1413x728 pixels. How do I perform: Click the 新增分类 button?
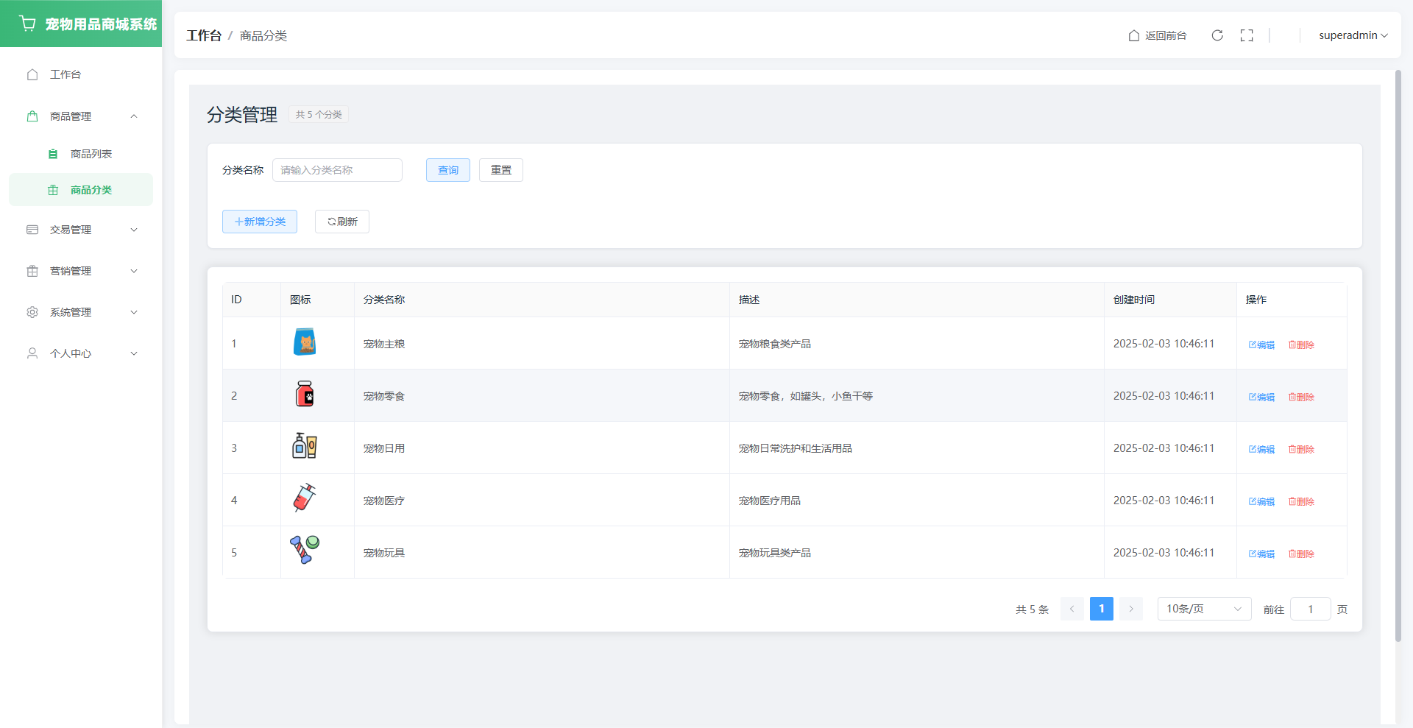(260, 222)
